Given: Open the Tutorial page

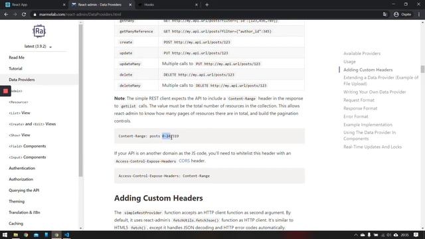Looking at the screenshot, I should click(x=15, y=68).
